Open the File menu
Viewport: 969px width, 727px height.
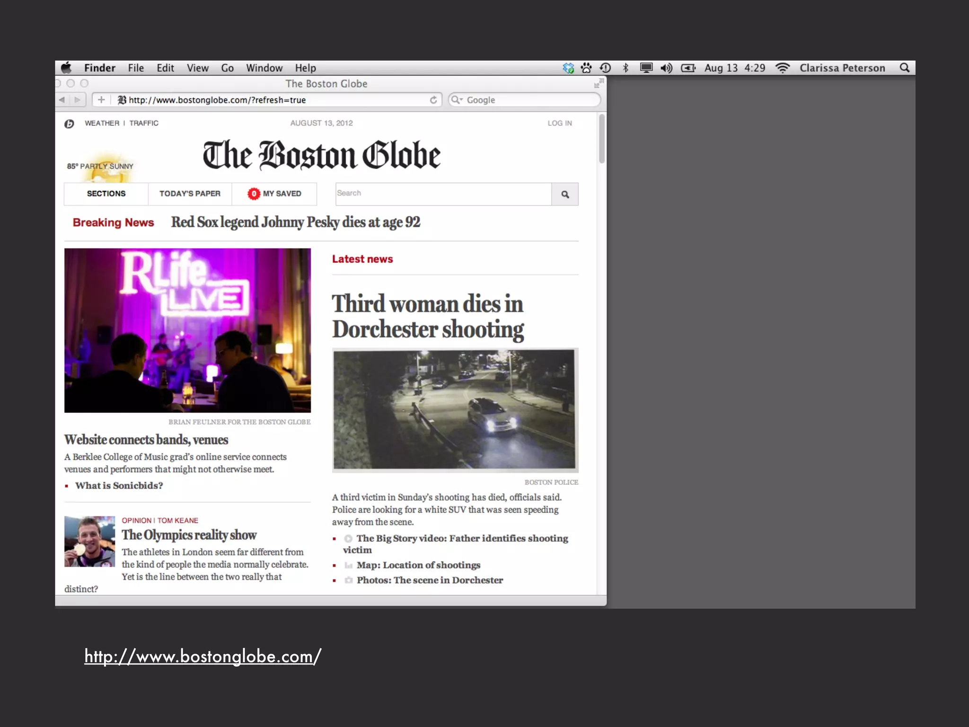136,68
